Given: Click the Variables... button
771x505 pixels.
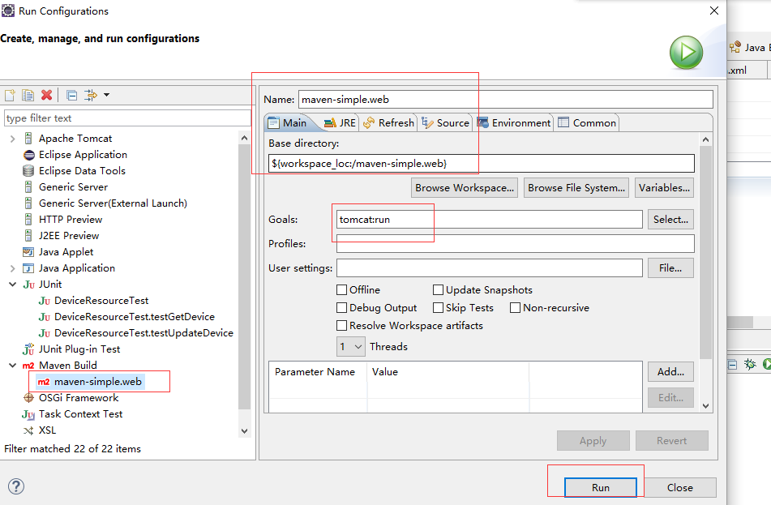Looking at the screenshot, I should 664,188.
